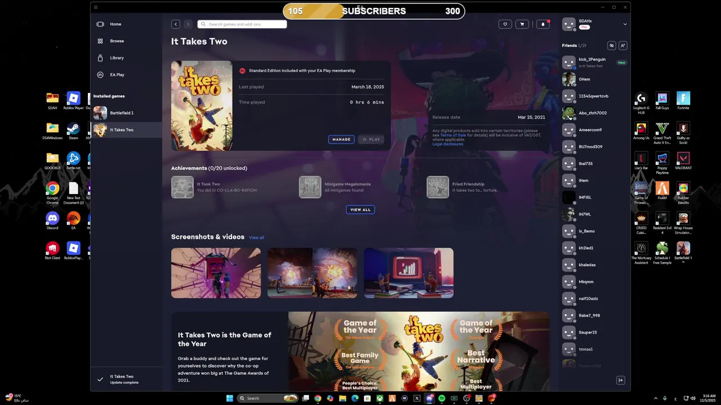Collapse the friends panel with bottom arrow
This screenshot has width=721, height=405.
pos(621,380)
